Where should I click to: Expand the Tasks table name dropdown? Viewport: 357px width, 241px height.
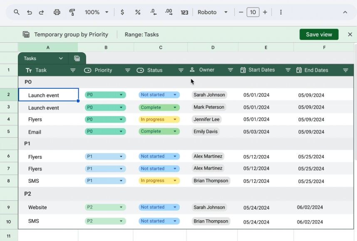61,58
